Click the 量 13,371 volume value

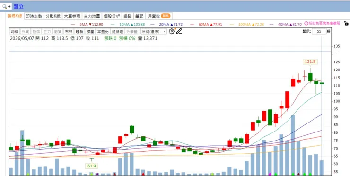click(x=148, y=38)
